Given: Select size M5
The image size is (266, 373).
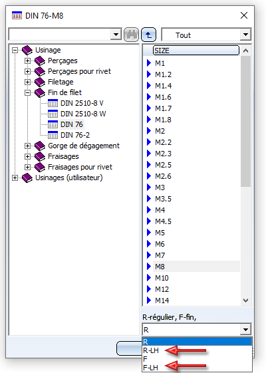Looking at the screenshot, I should click(x=160, y=233).
